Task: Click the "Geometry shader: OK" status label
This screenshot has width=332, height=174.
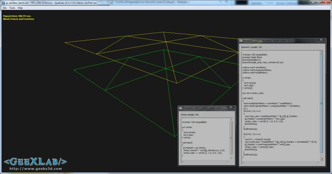Action: [x=252, y=47]
